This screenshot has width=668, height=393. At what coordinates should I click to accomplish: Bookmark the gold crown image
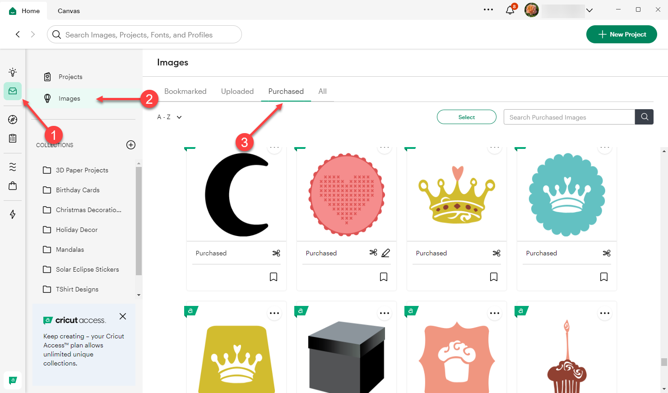[x=494, y=277]
